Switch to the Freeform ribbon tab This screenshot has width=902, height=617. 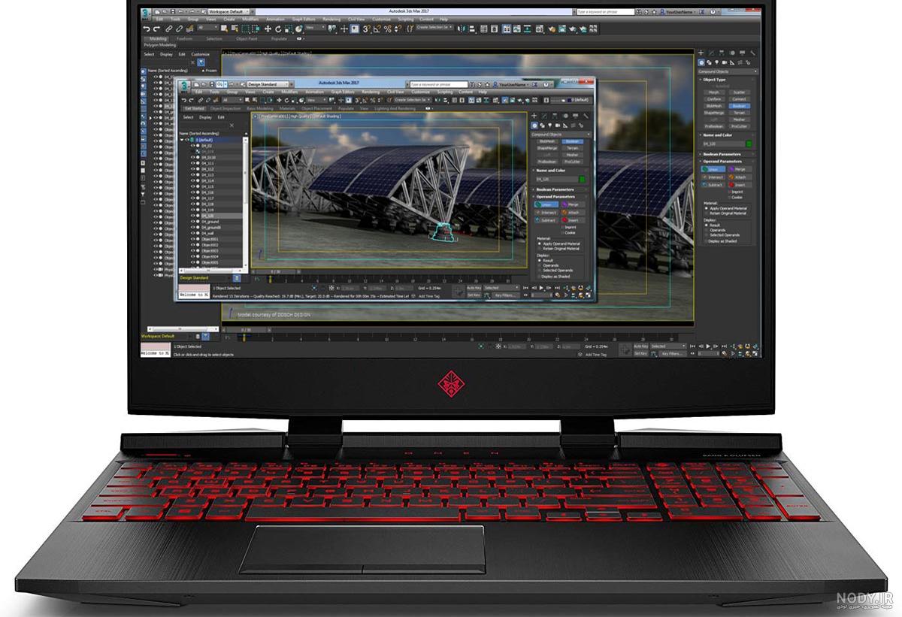point(183,38)
